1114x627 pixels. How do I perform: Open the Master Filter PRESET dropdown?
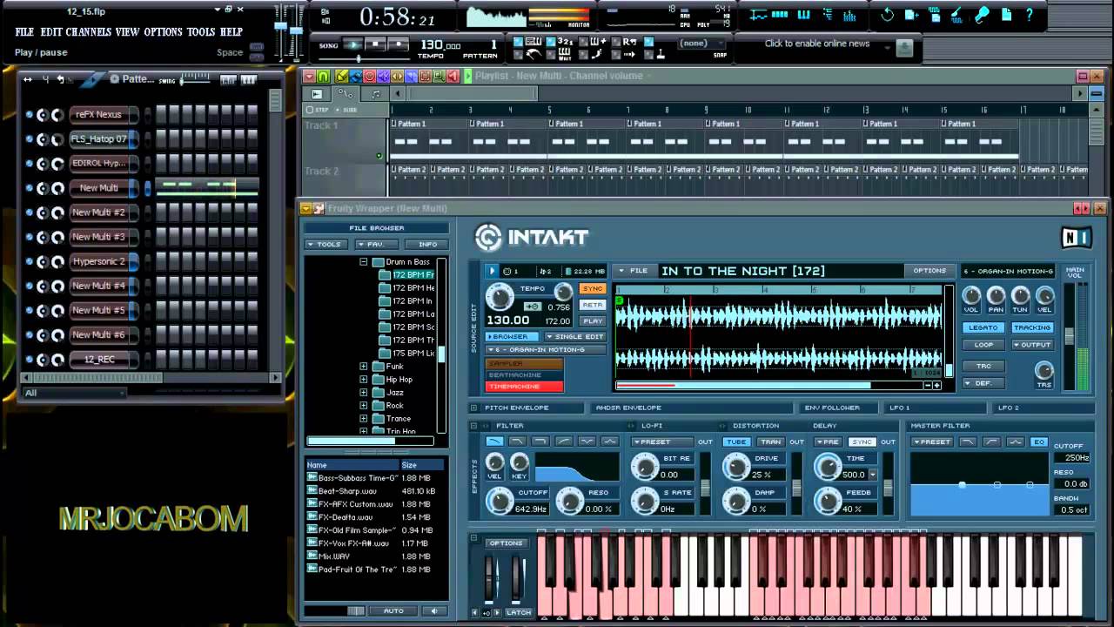[x=932, y=442]
